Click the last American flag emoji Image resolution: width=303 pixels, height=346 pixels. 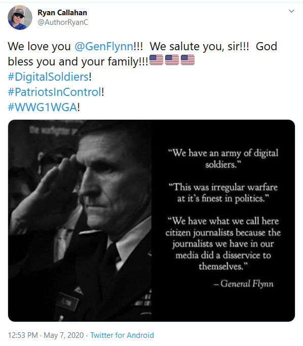[188, 60]
